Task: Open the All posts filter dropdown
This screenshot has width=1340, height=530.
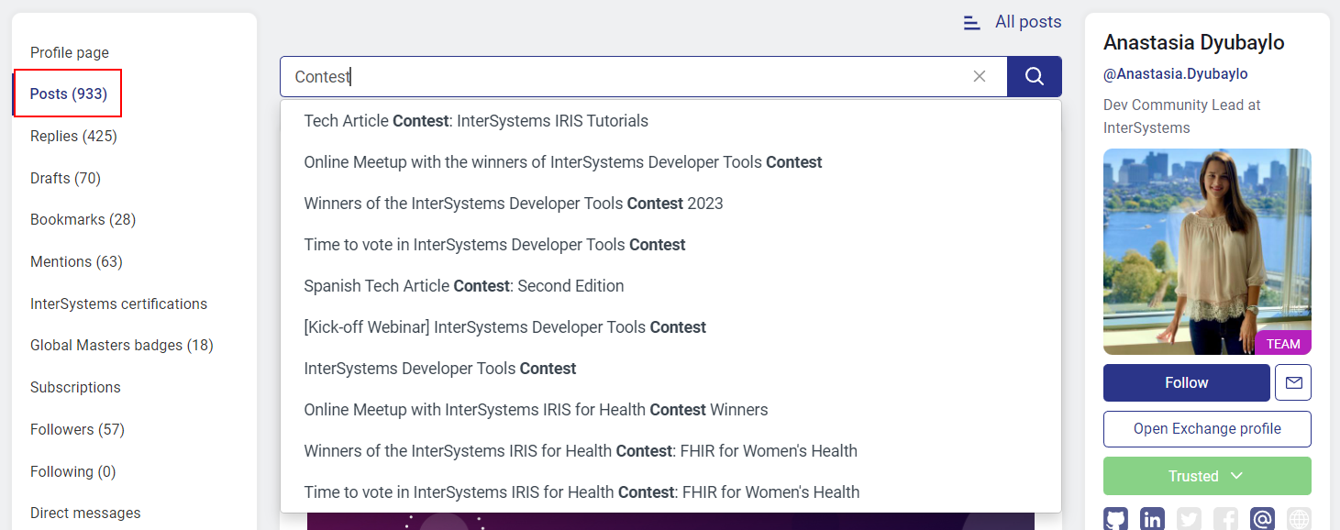Action: (1013, 22)
